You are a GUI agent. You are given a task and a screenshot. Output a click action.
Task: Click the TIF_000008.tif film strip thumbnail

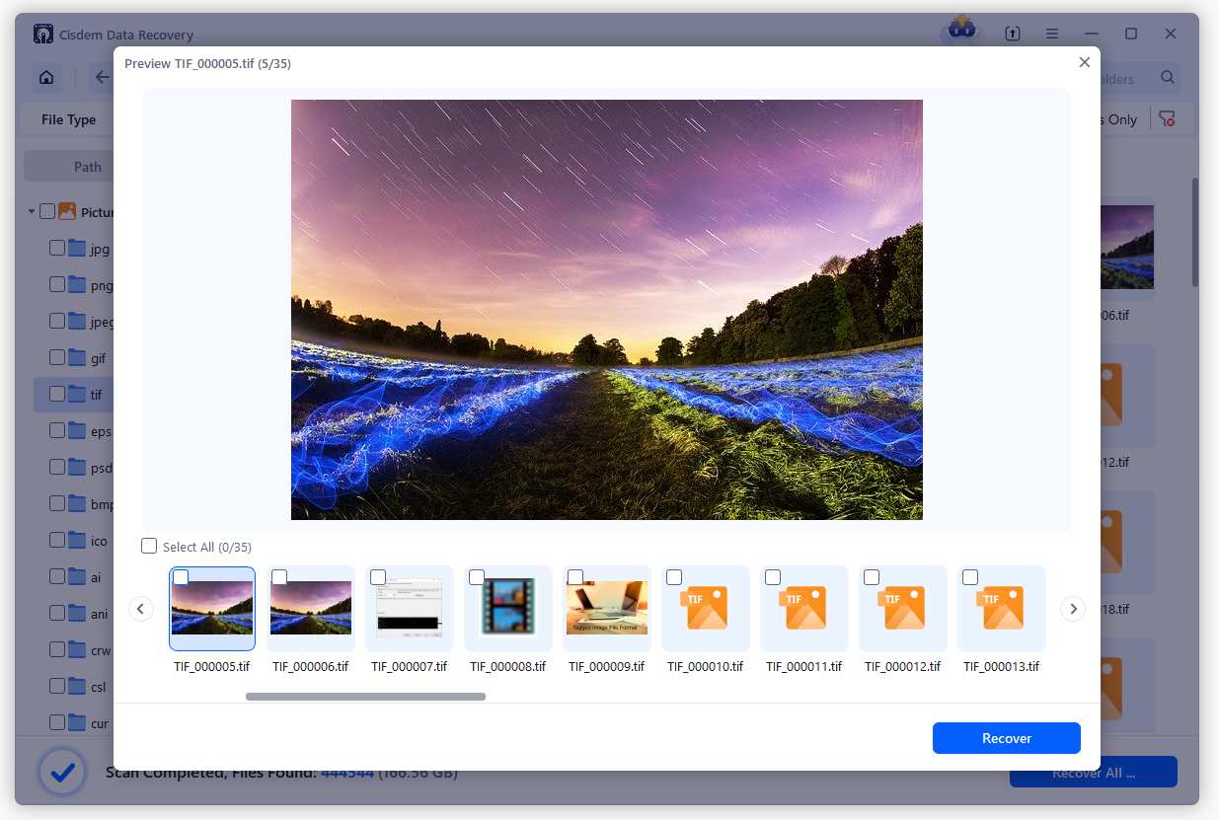507,608
